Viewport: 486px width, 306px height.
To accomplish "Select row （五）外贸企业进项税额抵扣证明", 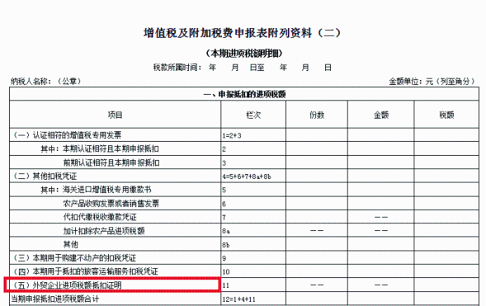I will [x=244, y=285].
